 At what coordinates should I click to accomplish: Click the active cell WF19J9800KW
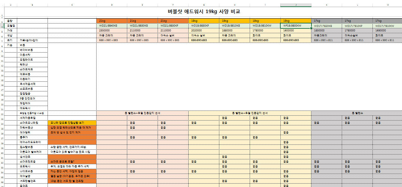(296, 26)
